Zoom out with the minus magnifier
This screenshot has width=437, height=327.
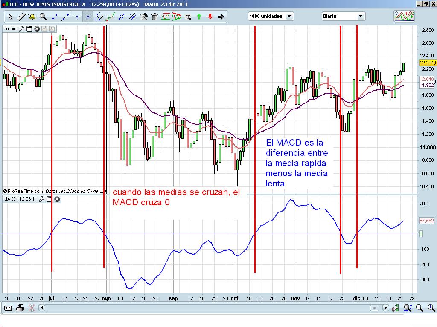tap(420, 308)
